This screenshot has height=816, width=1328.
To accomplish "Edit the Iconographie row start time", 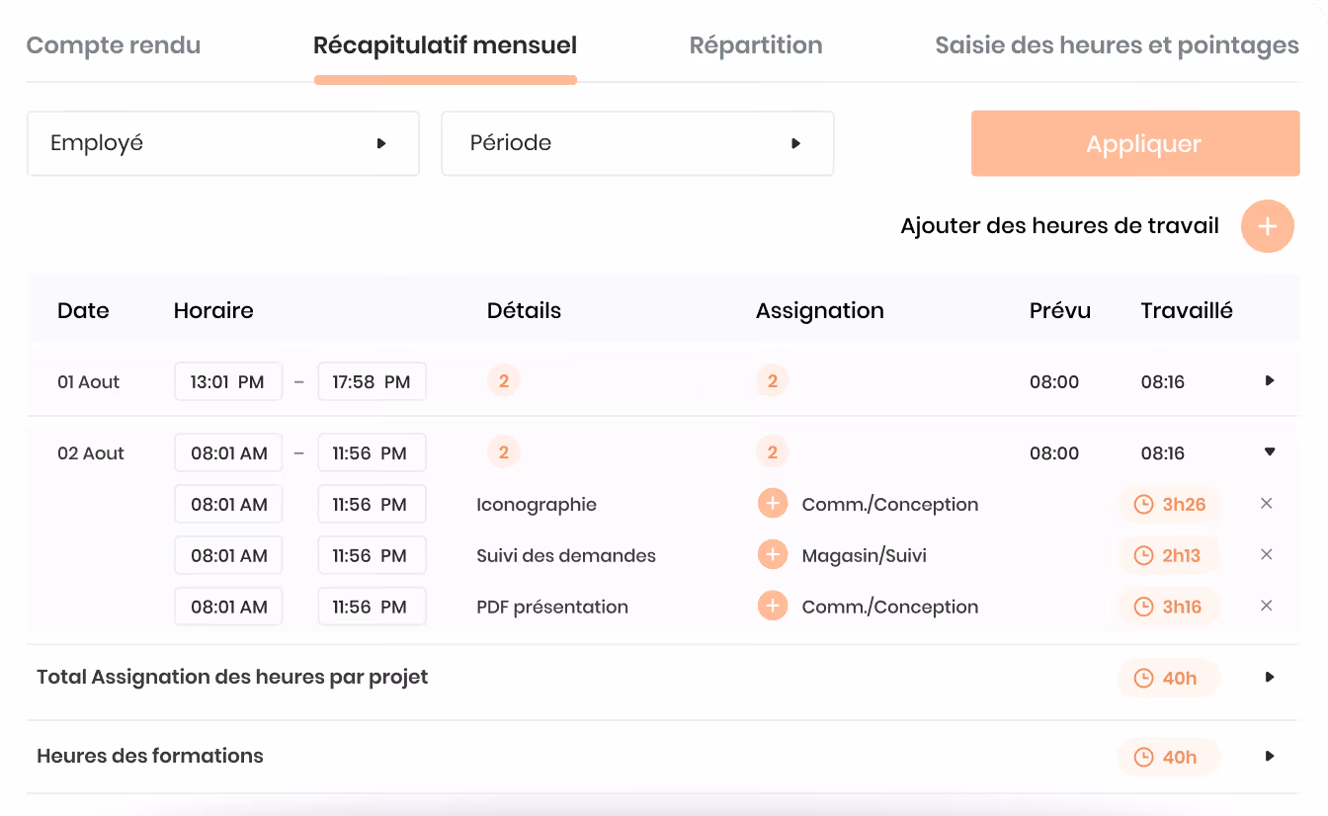I will 228,505.
